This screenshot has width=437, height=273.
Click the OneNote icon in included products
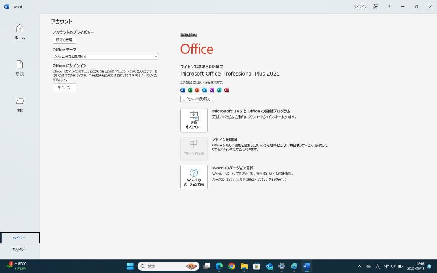point(212,90)
